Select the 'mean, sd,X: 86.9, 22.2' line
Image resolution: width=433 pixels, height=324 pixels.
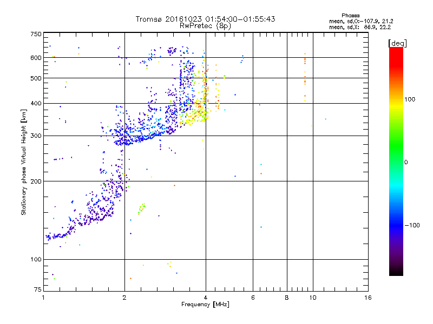[x=360, y=28]
